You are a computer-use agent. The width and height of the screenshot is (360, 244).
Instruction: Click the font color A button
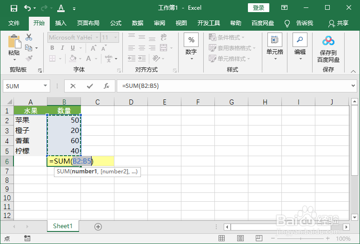tap(88, 59)
